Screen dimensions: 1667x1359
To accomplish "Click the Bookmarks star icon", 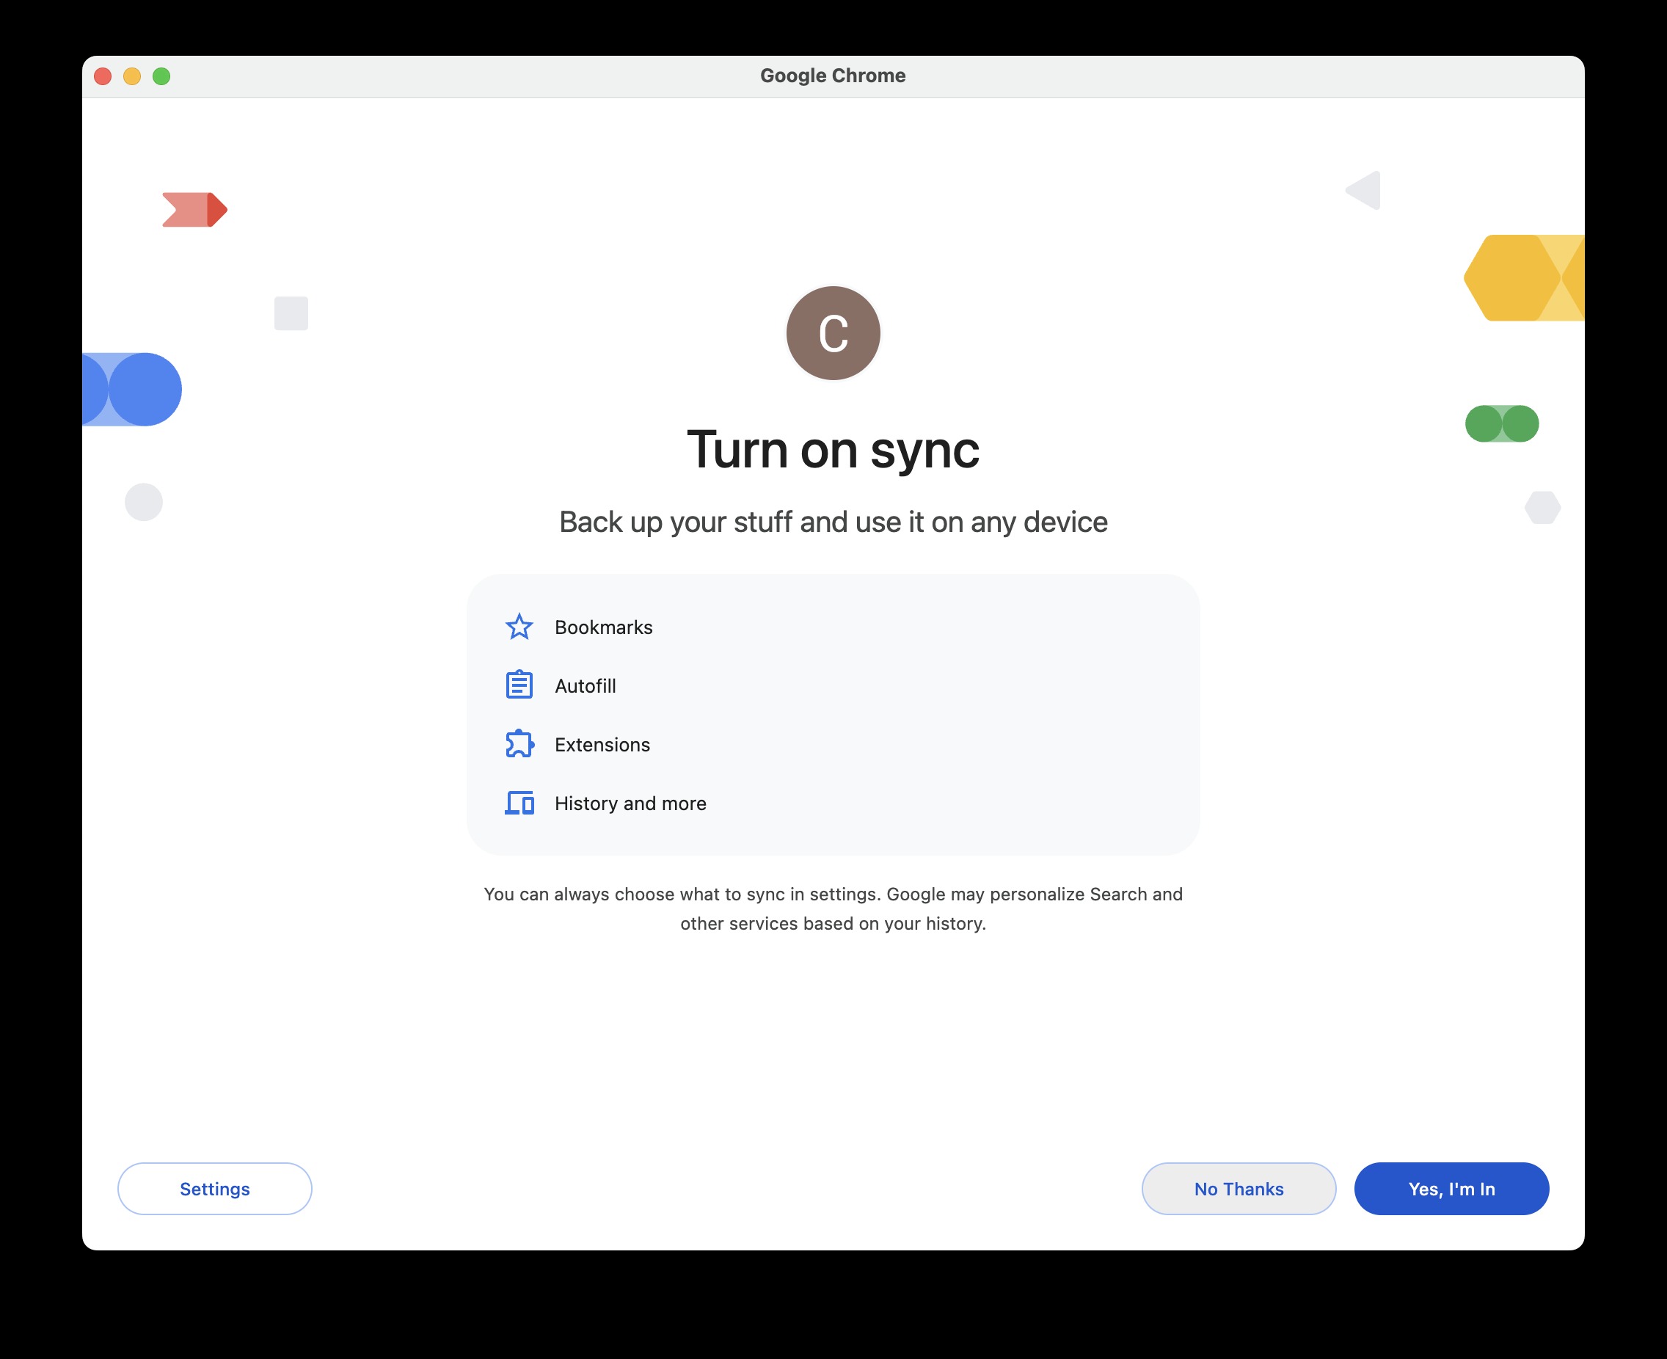I will 519,627.
